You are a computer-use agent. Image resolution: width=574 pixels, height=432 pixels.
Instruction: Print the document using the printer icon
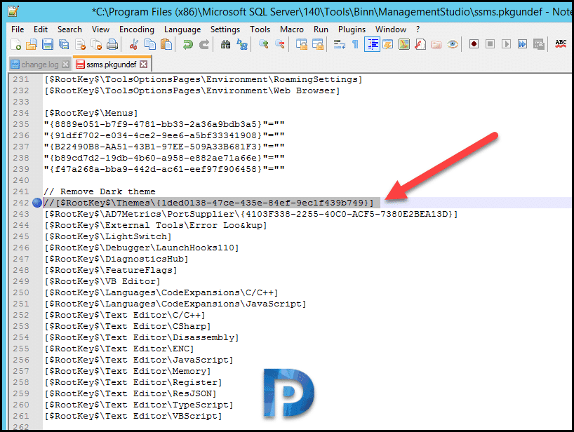pyautogui.click(x=112, y=44)
